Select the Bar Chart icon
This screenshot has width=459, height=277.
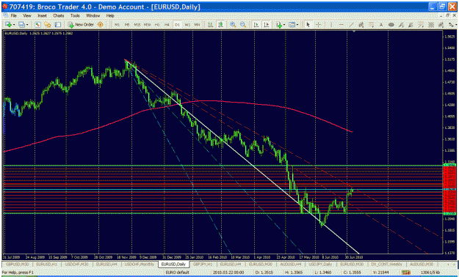click(210, 25)
